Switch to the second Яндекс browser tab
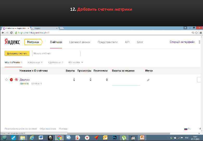Viewport: 203px width, 141px height. [x=45, y=28]
